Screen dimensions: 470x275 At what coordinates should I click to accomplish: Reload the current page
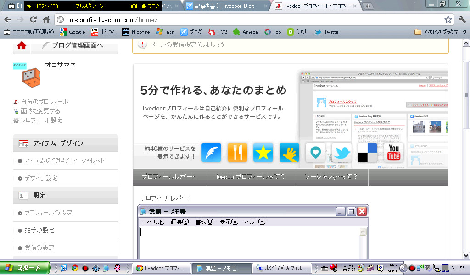[33, 20]
